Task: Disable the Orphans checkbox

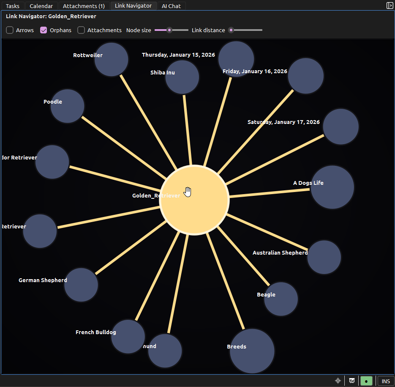Action: coord(43,30)
